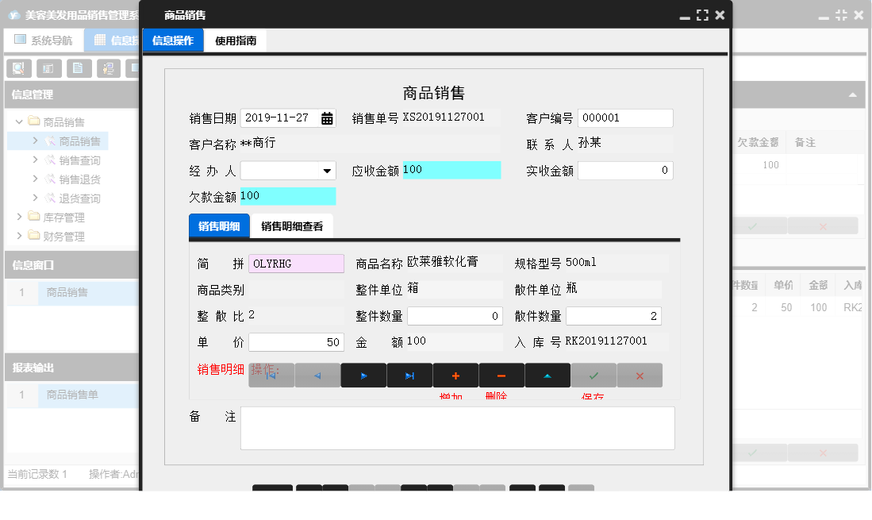Jump to the last record icon
This screenshot has width=872, height=520.
click(x=409, y=375)
